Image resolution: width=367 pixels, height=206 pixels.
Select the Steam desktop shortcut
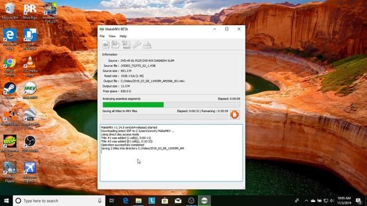[x=10, y=90]
